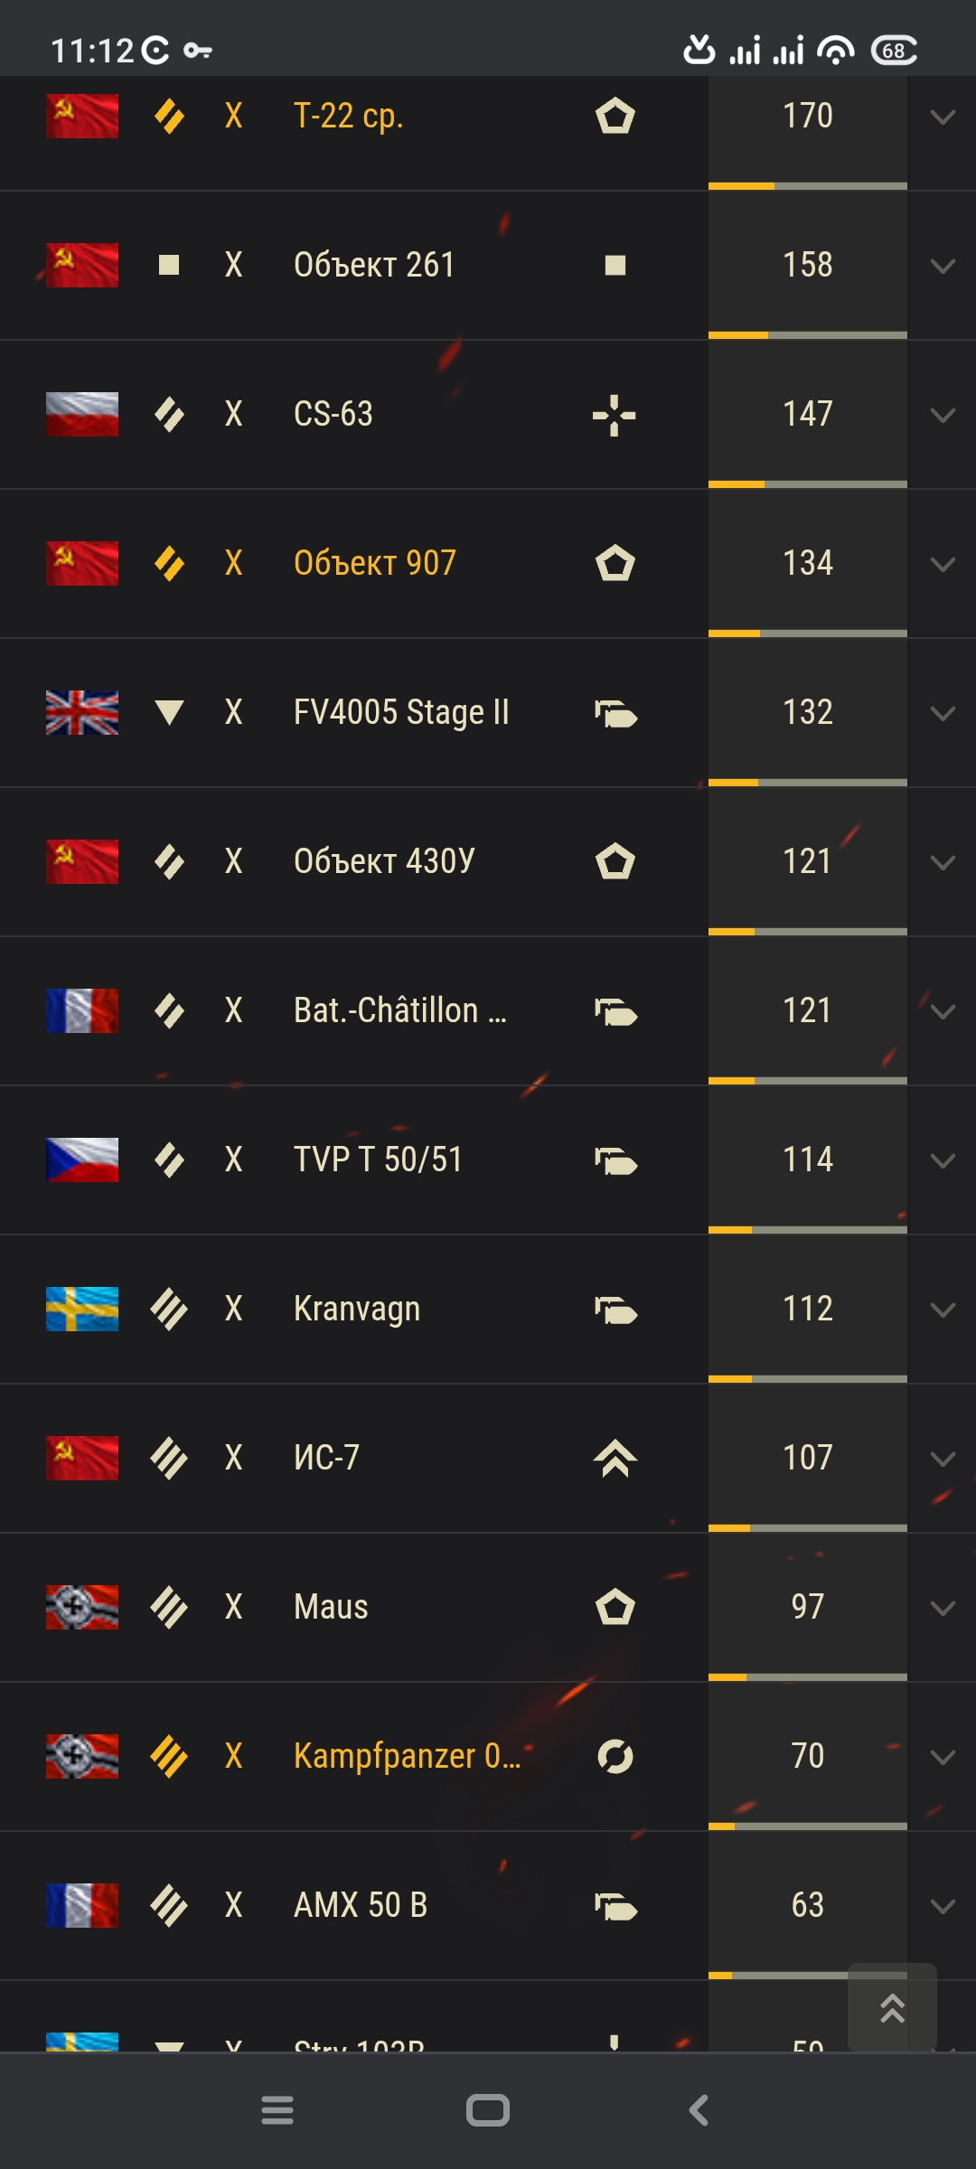Jump to top with double-arrow button

pyautogui.click(x=892, y=2008)
